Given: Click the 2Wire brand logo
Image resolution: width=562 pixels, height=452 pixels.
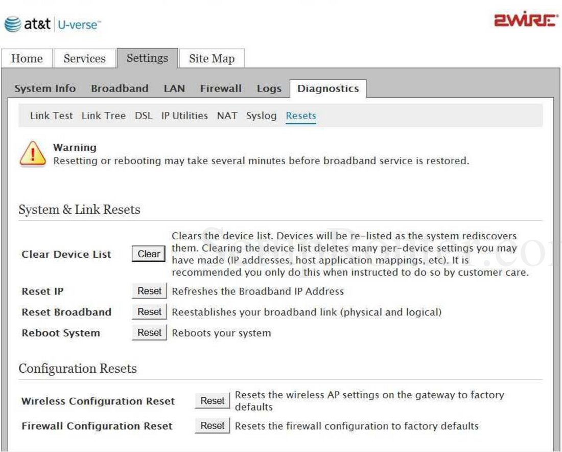Looking at the screenshot, I should click(x=525, y=21).
